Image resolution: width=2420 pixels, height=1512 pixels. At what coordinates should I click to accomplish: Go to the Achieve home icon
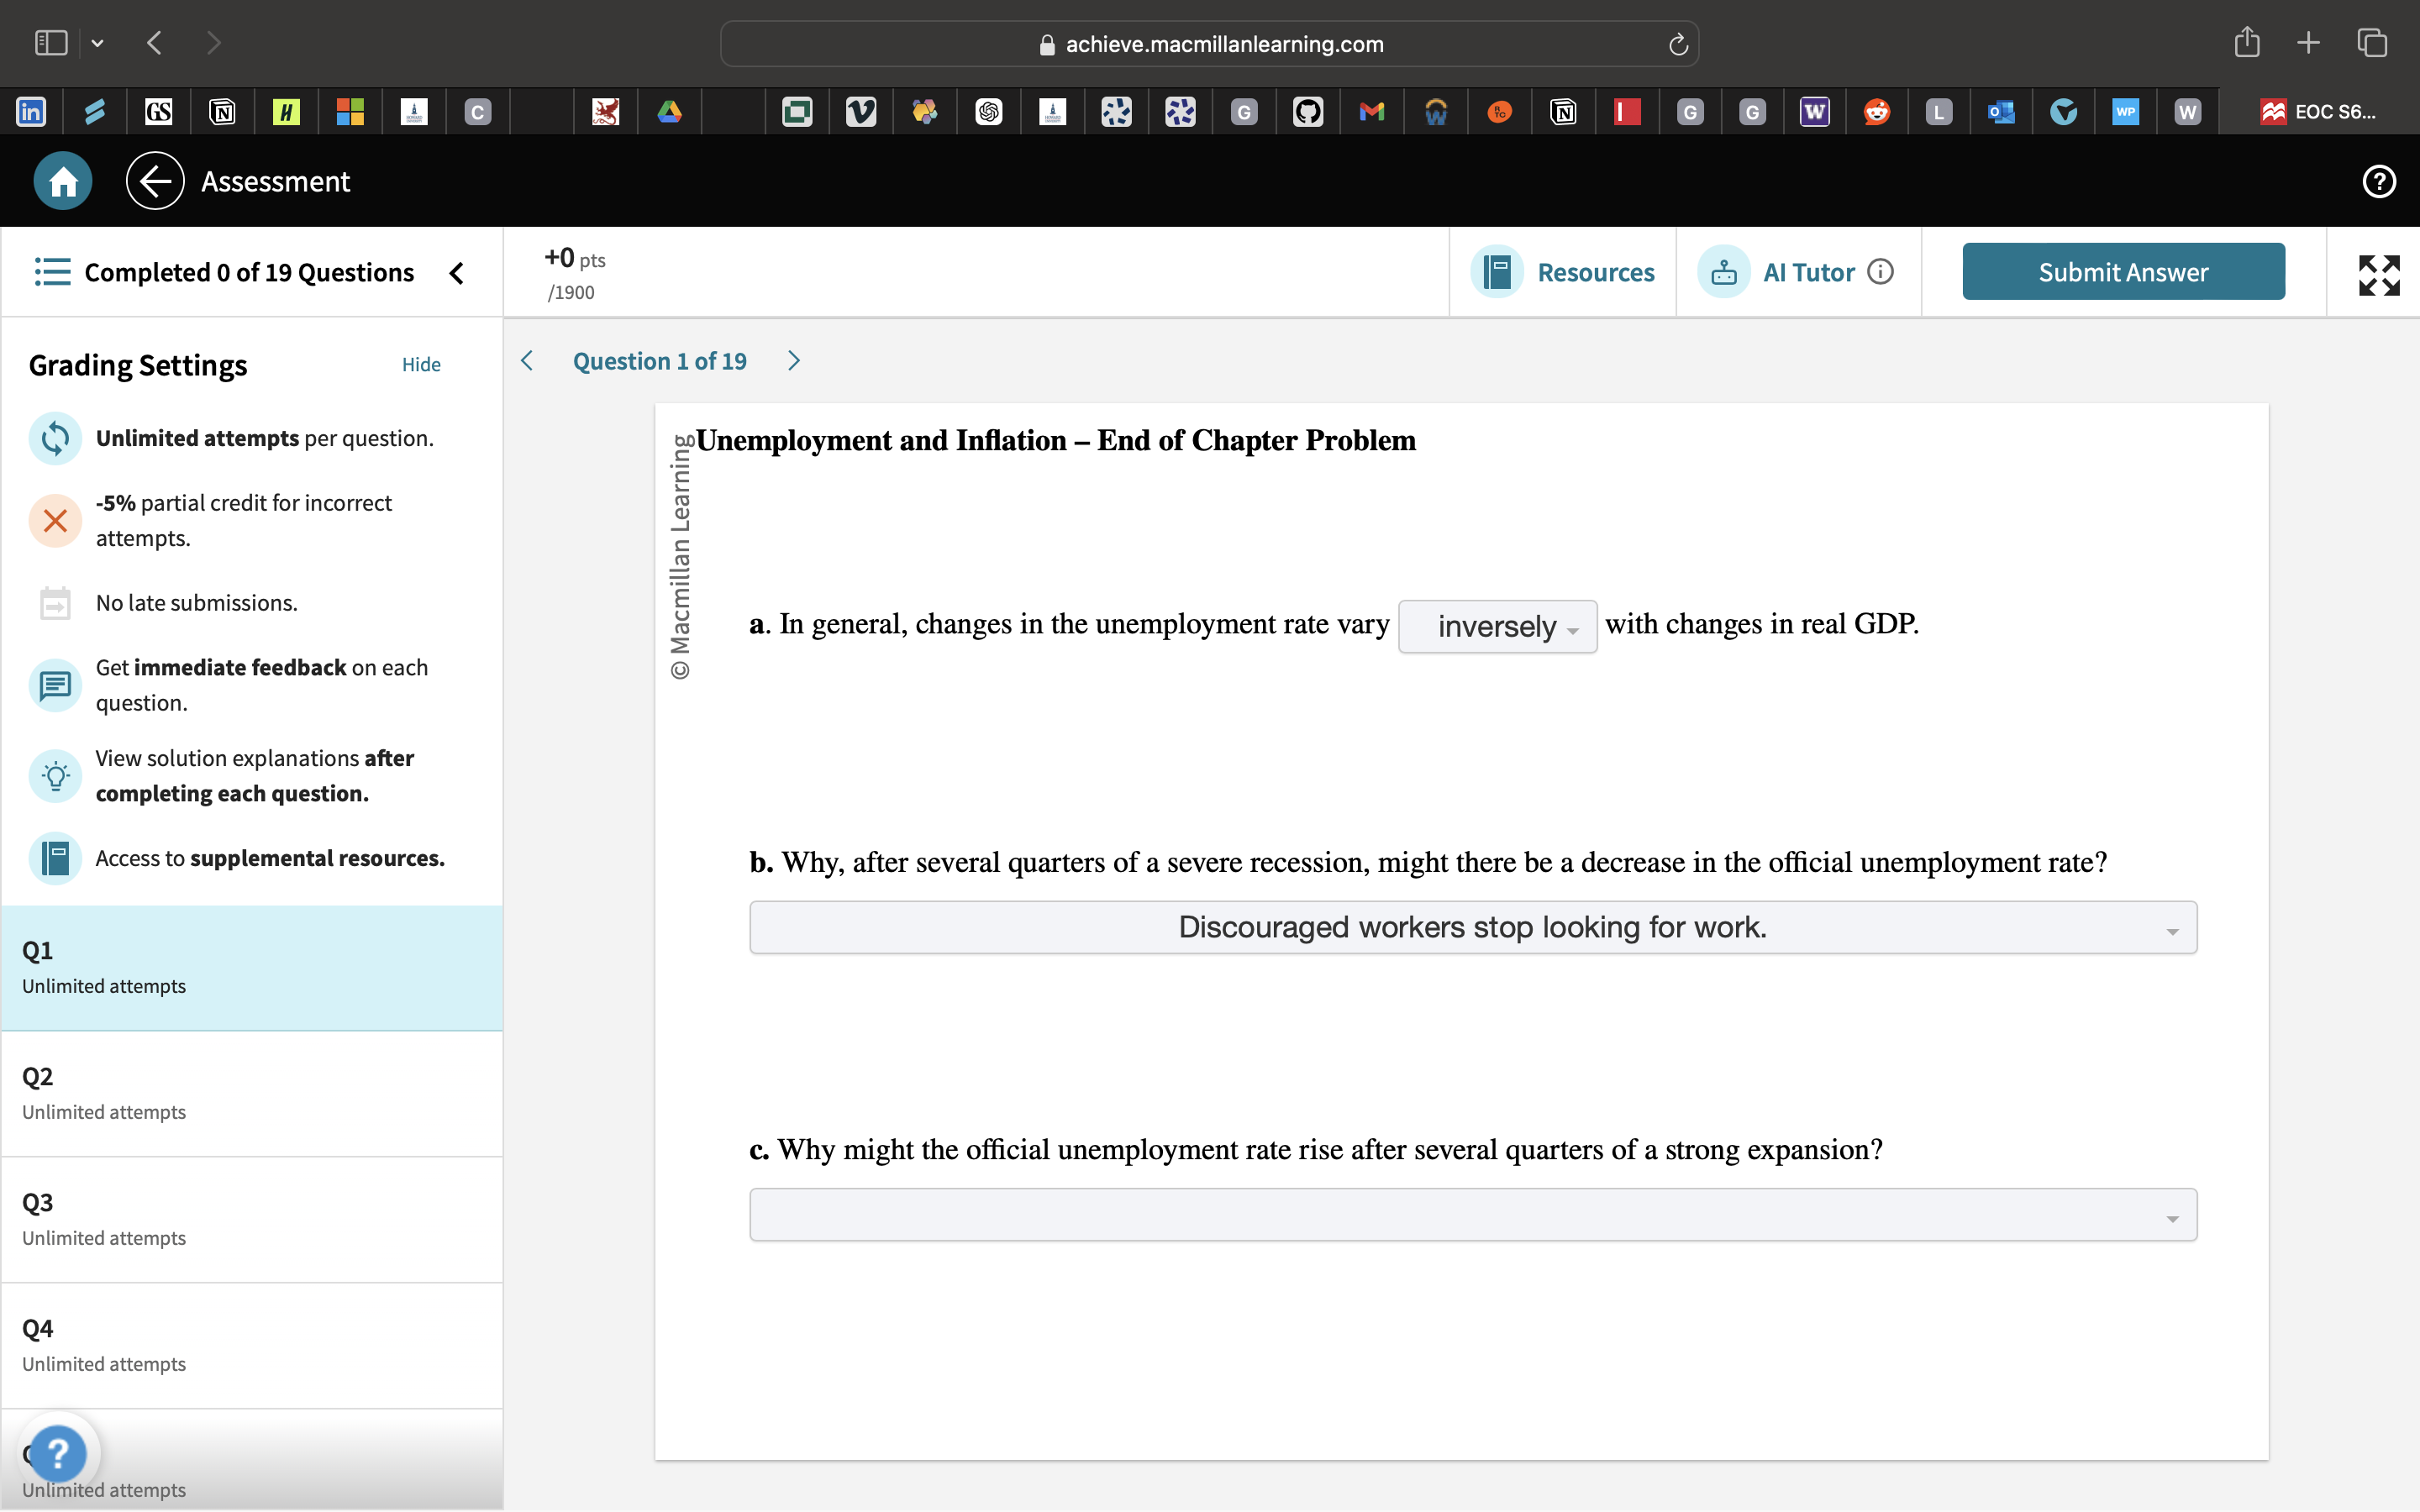(x=63, y=181)
